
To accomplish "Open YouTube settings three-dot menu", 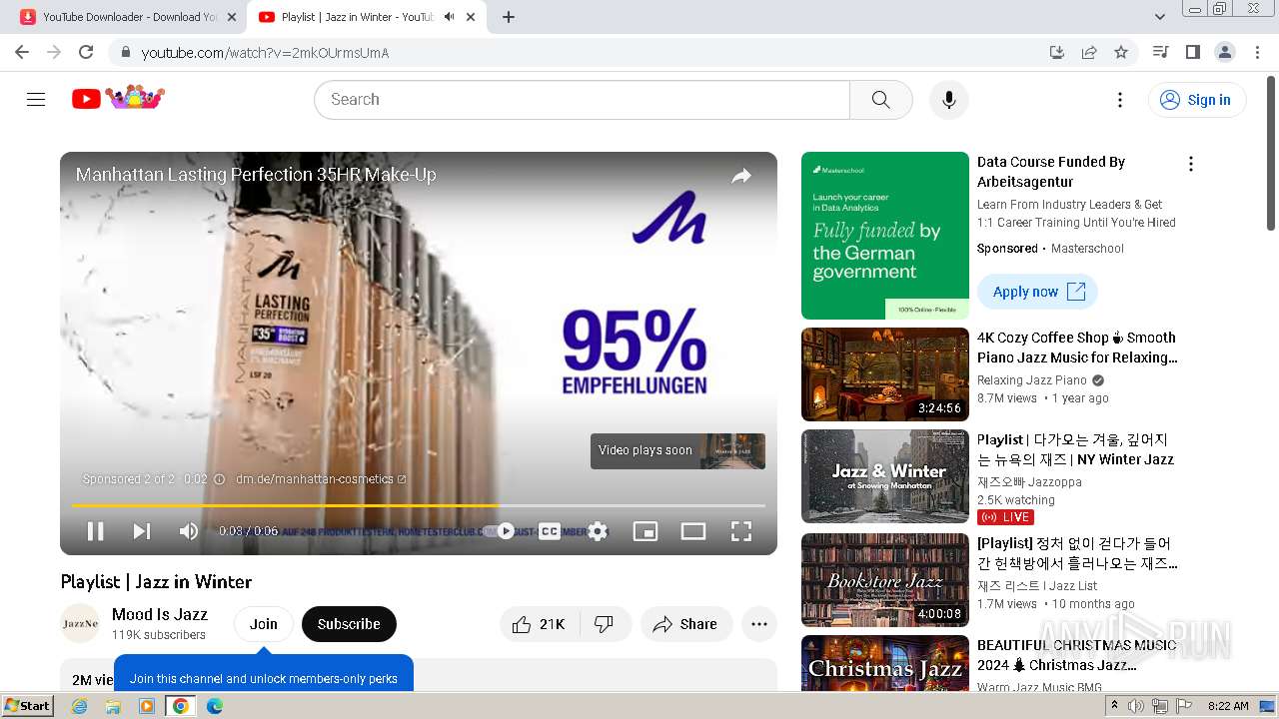I will (x=1120, y=100).
